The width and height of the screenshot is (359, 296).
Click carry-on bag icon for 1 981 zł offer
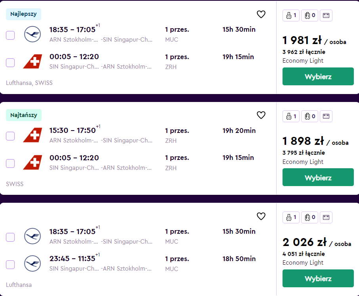[x=291, y=15]
